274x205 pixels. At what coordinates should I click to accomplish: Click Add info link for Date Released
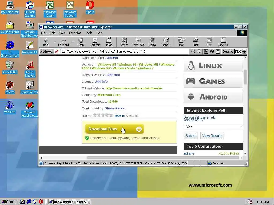[112, 58]
